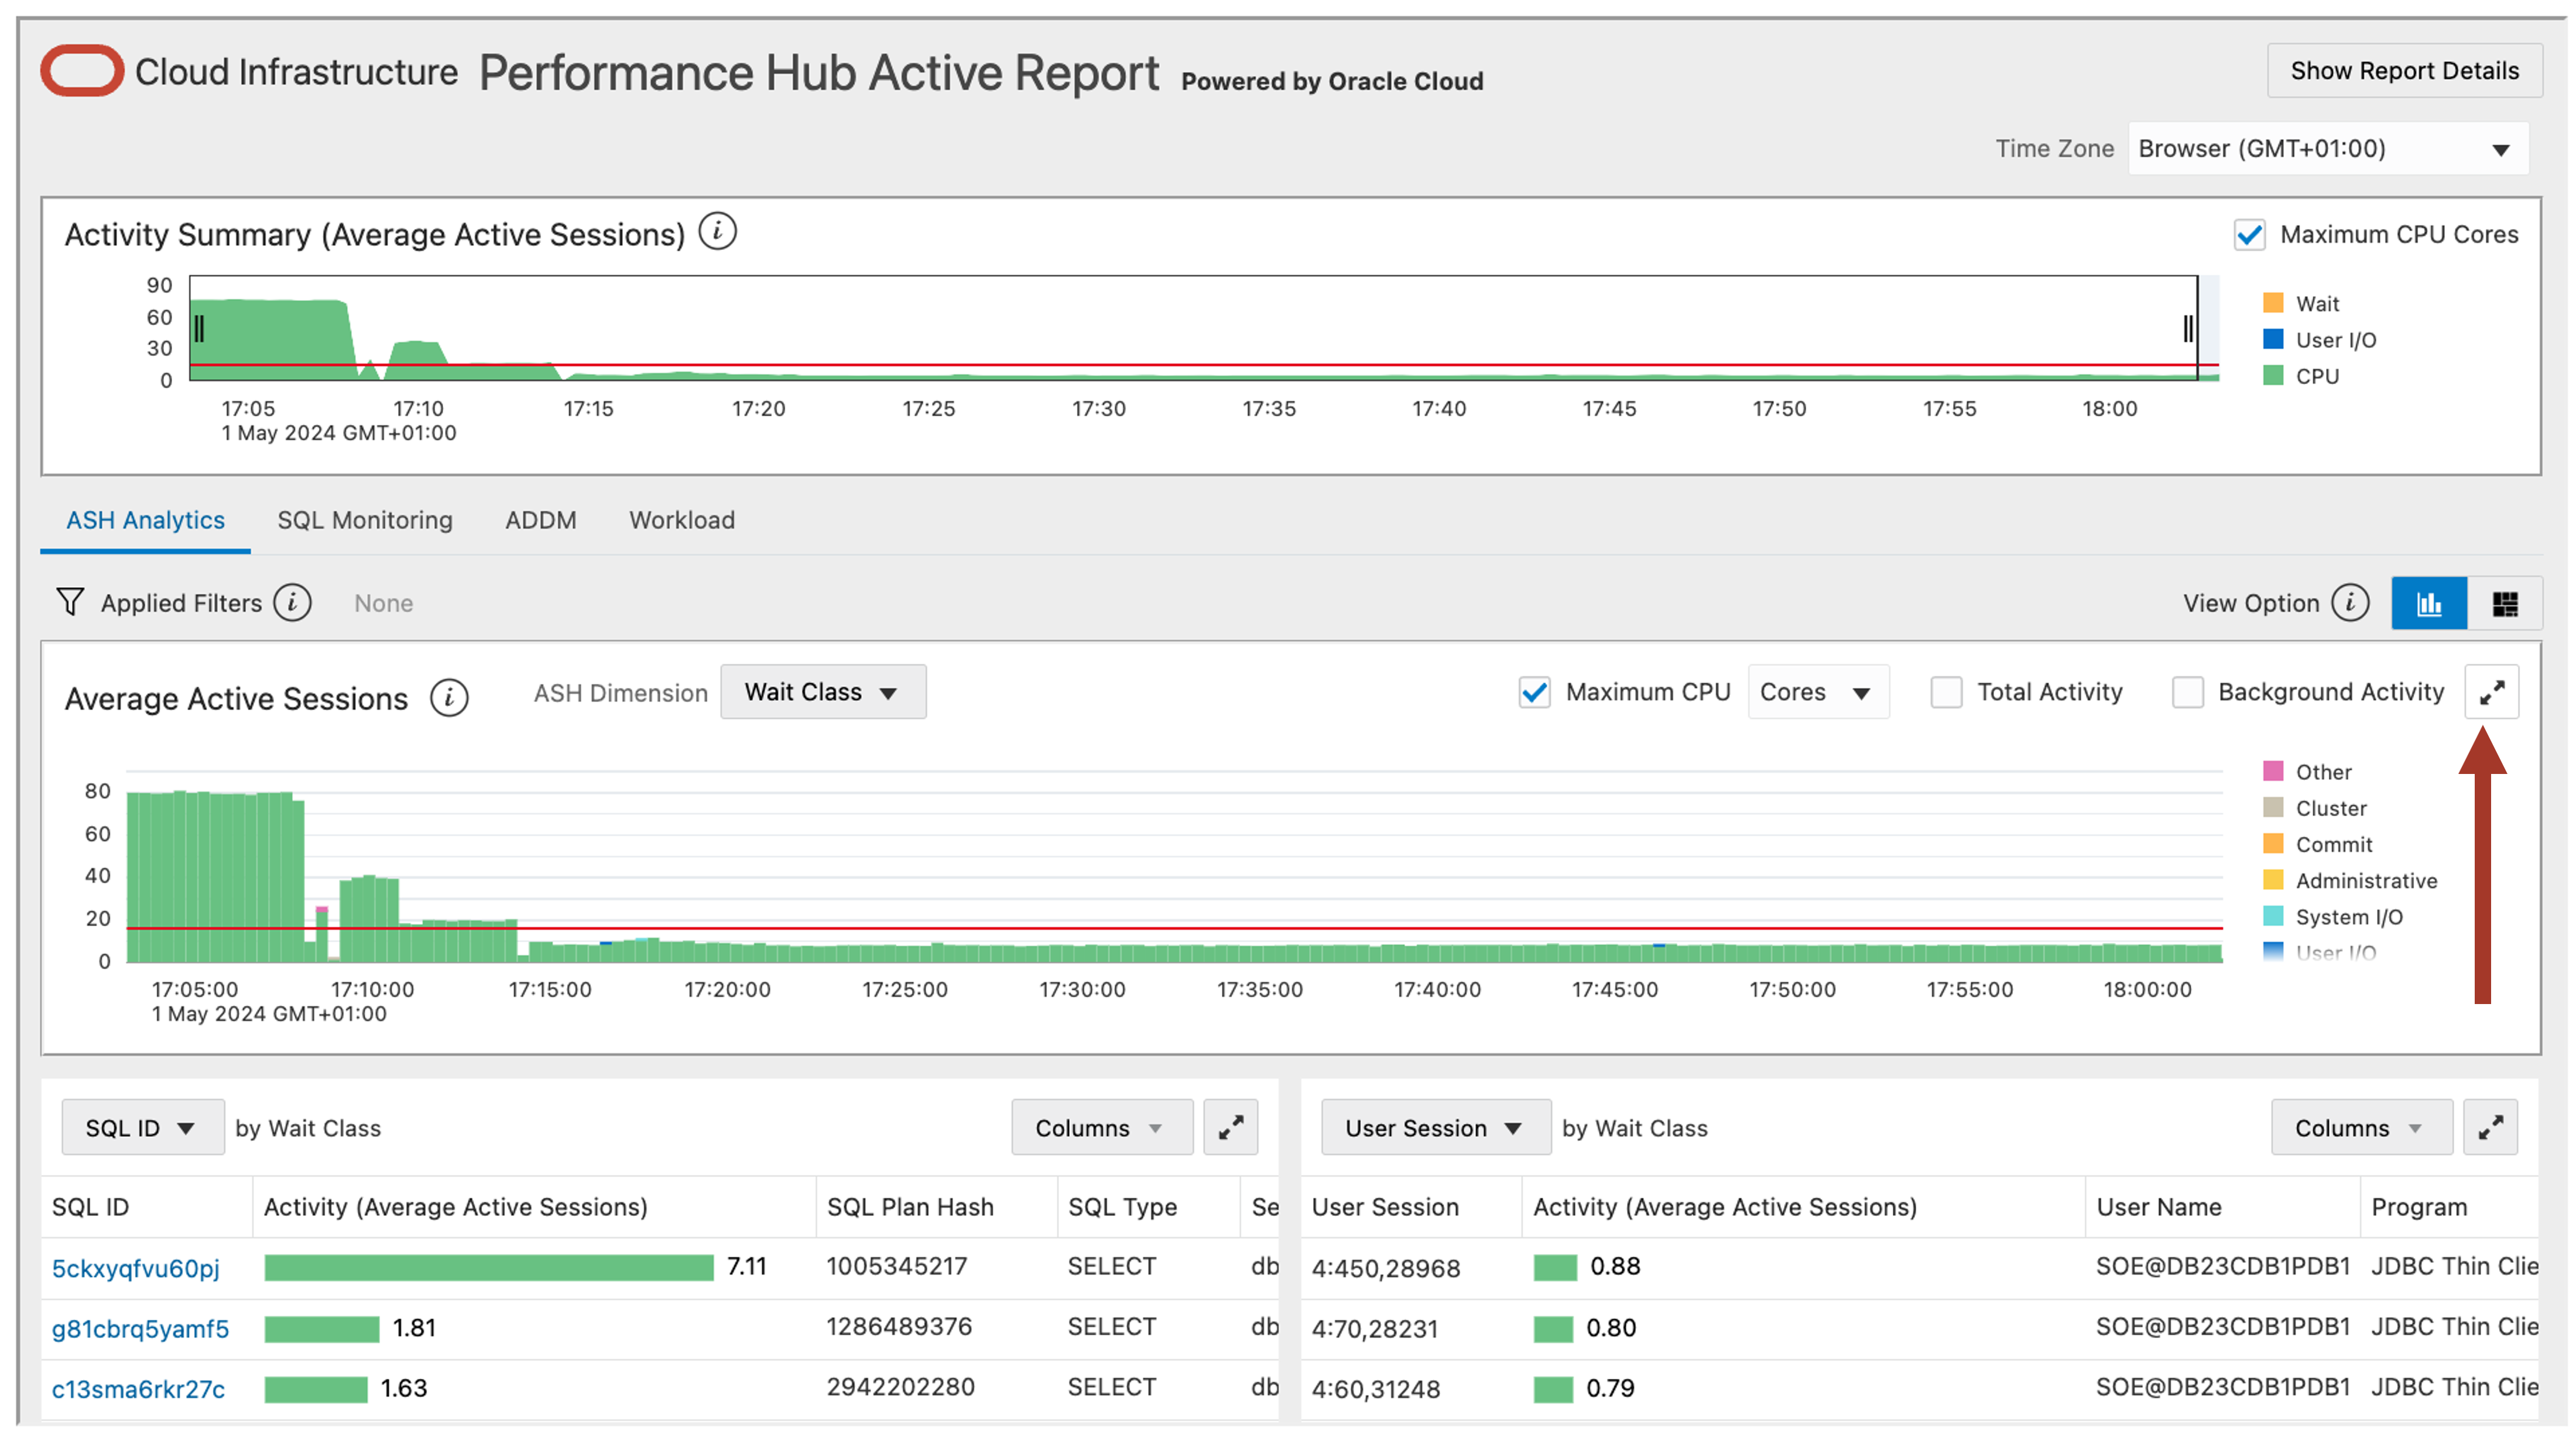Viewport: 2576px width, 1449px height.
Task: Click the Applied Filters funnel icon
Action: (70, 602)
